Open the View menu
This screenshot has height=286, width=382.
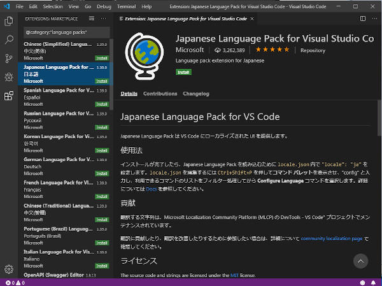point(74,6)
